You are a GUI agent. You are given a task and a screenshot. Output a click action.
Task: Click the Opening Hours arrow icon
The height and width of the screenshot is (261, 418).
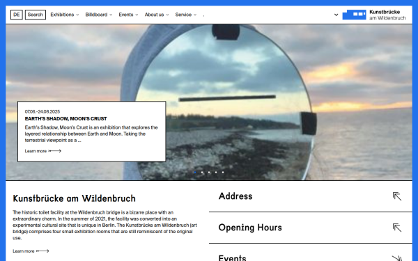[397, 228]
